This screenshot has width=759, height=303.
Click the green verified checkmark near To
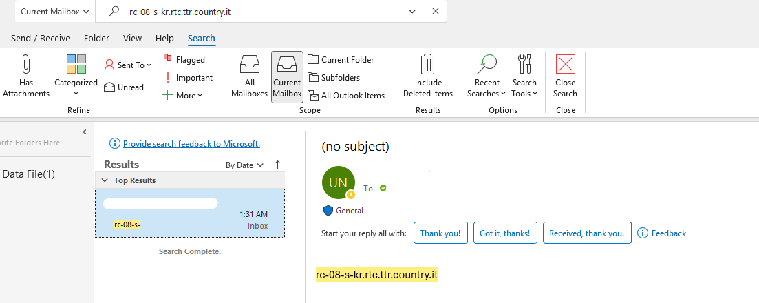click(383, 188)
